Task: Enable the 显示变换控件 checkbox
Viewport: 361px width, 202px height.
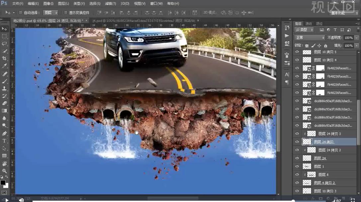Action: pyautogui.click(x=65, y=13)
